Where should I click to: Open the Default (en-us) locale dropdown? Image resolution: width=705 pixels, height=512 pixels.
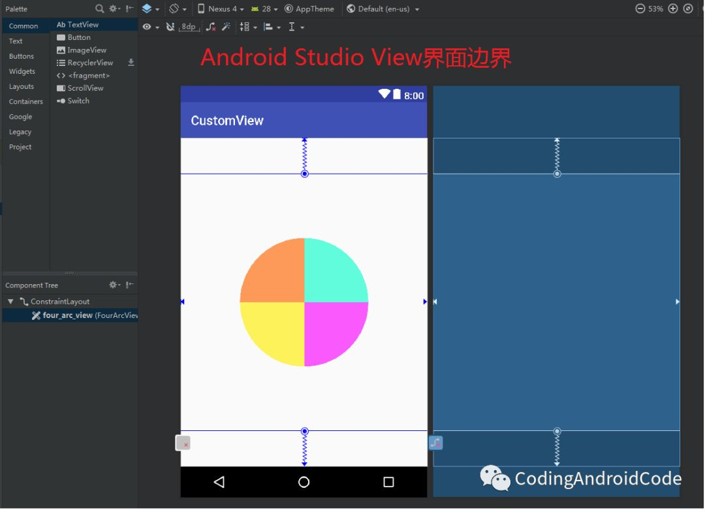coord(383,8)
